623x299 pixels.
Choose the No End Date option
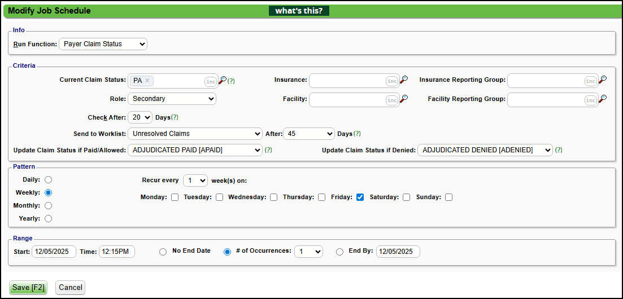tap(163, 252)
